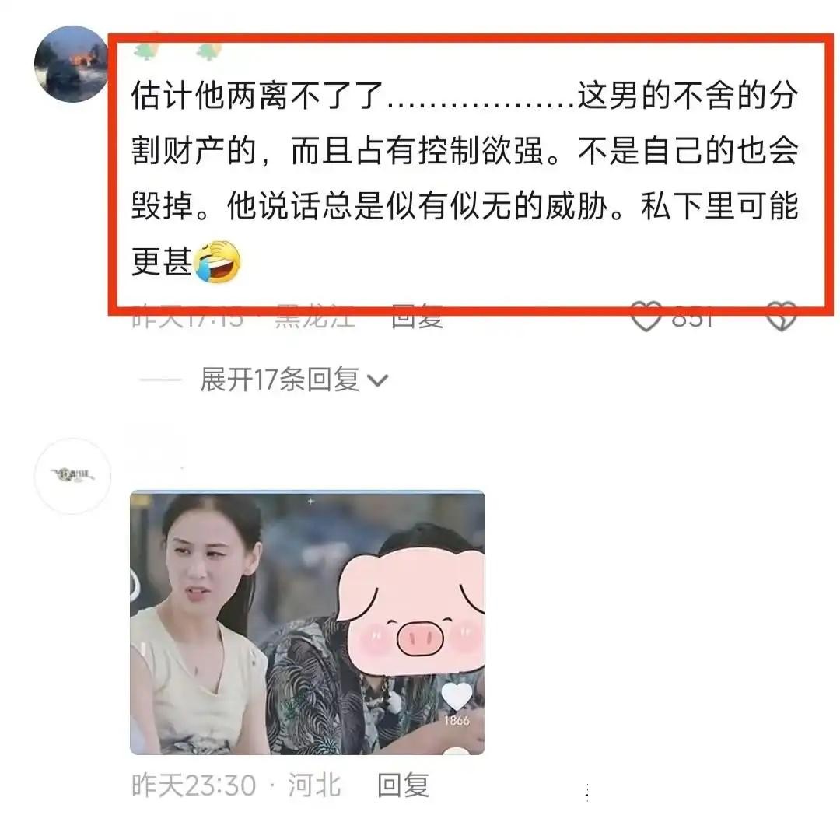Image resolution: width=840 pixels, height=822 pixels.
Task: Click the chevron beside 展开17条回复
Action: click(x=378, y=381)
